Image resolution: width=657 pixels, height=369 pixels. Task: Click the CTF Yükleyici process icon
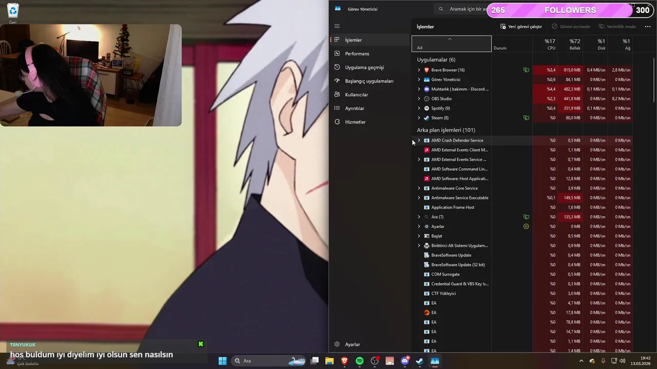tap(426, 293)
